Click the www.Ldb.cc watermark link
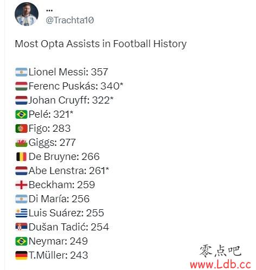 pyautogui.click(x=220, y=265)
